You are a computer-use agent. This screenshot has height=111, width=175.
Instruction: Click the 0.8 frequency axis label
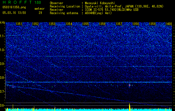click(3, 78)
